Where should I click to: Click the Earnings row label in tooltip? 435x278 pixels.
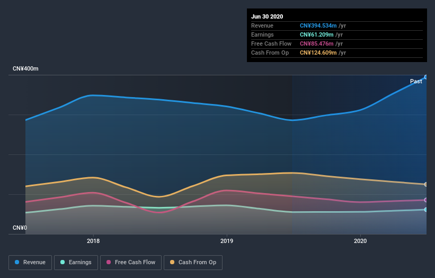(262, 34)
